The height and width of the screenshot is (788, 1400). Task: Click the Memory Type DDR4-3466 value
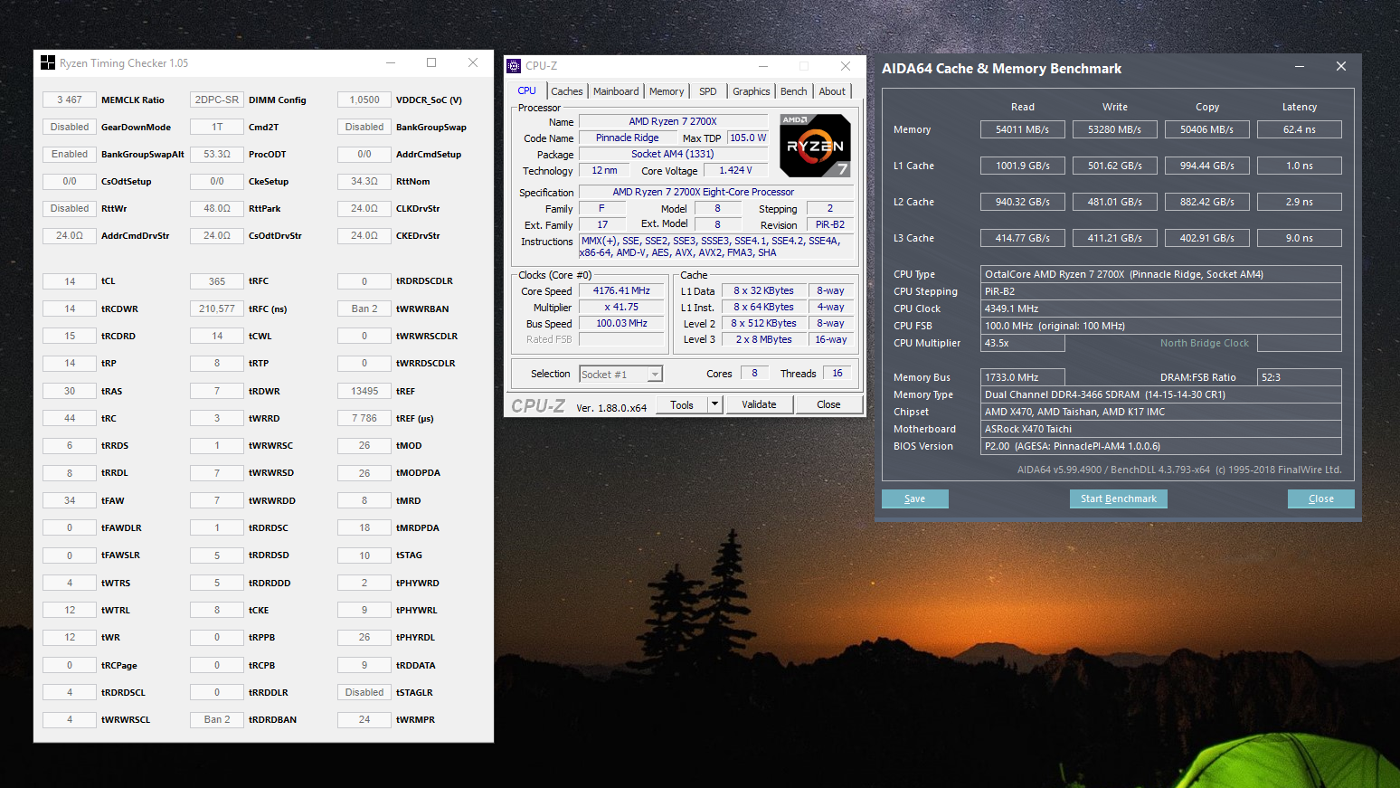pyautogui.click(x=1160, y=394)
